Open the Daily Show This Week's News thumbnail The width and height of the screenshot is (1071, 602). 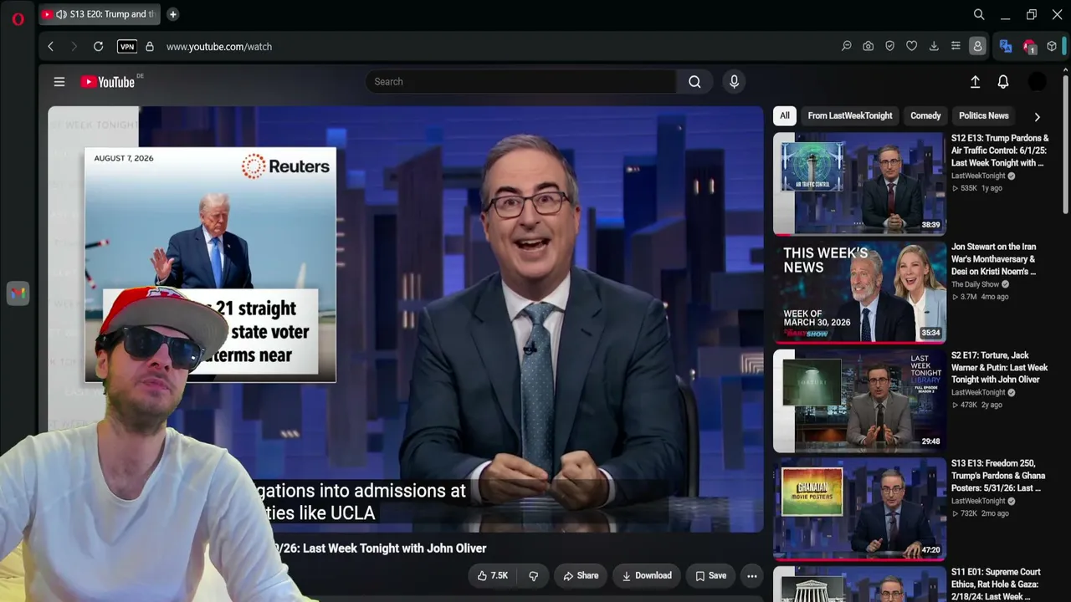pos(859,292)
